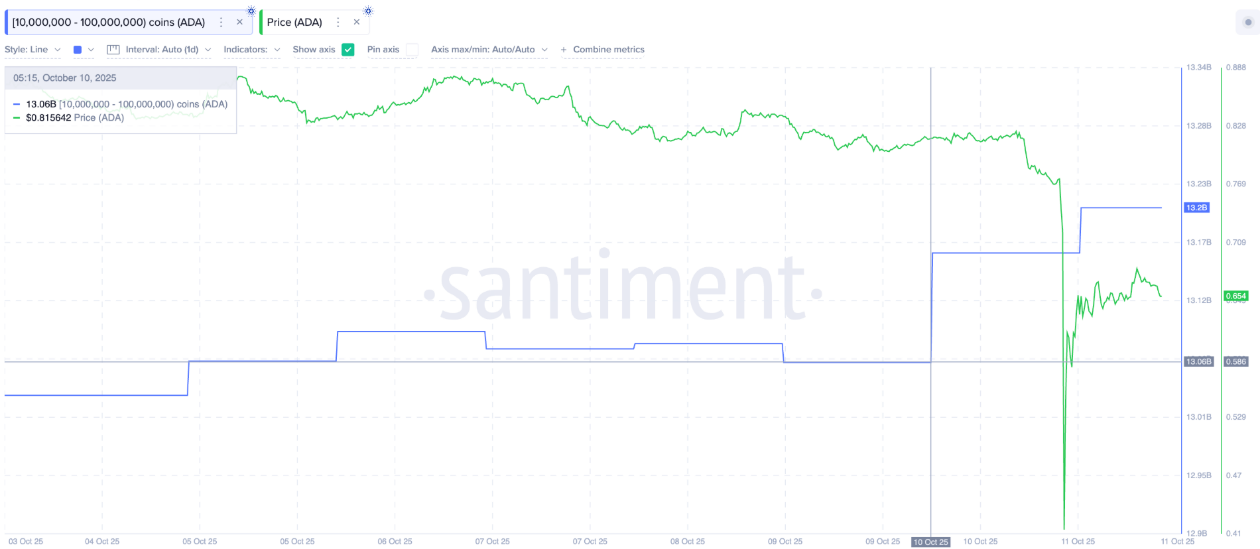Click the 0.888 price axis tick label
The width and height of the screenshot is (1260, 549).
(1236, 68)
